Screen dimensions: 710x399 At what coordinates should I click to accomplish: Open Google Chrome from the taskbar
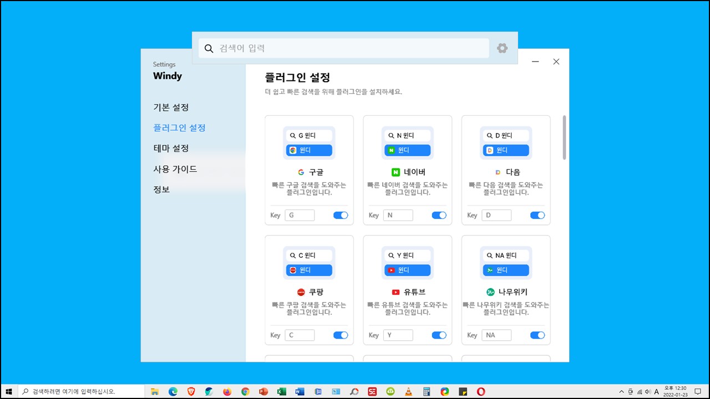tap(245, 391)
